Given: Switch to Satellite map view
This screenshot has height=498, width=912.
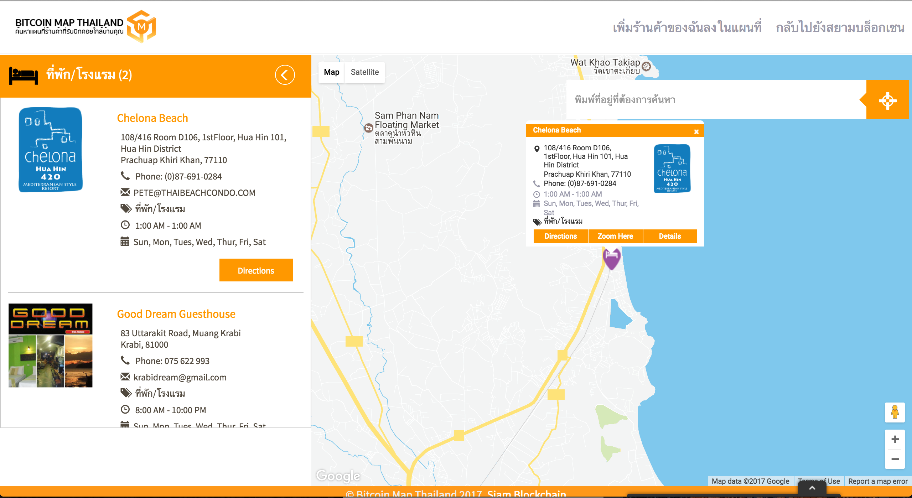Looking at the screenshot, I should [364, 72].
